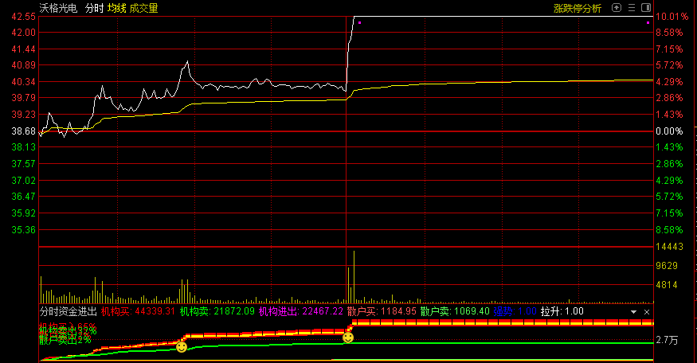697x363 pixels.
Task: Close the 分时资金进出 indicator panel
Action: point(647,311)
